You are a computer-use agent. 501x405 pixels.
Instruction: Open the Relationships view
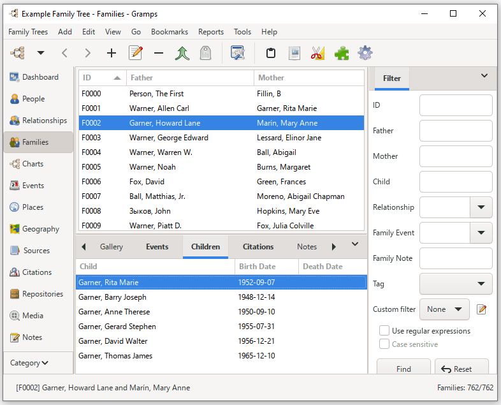(38, 121)
